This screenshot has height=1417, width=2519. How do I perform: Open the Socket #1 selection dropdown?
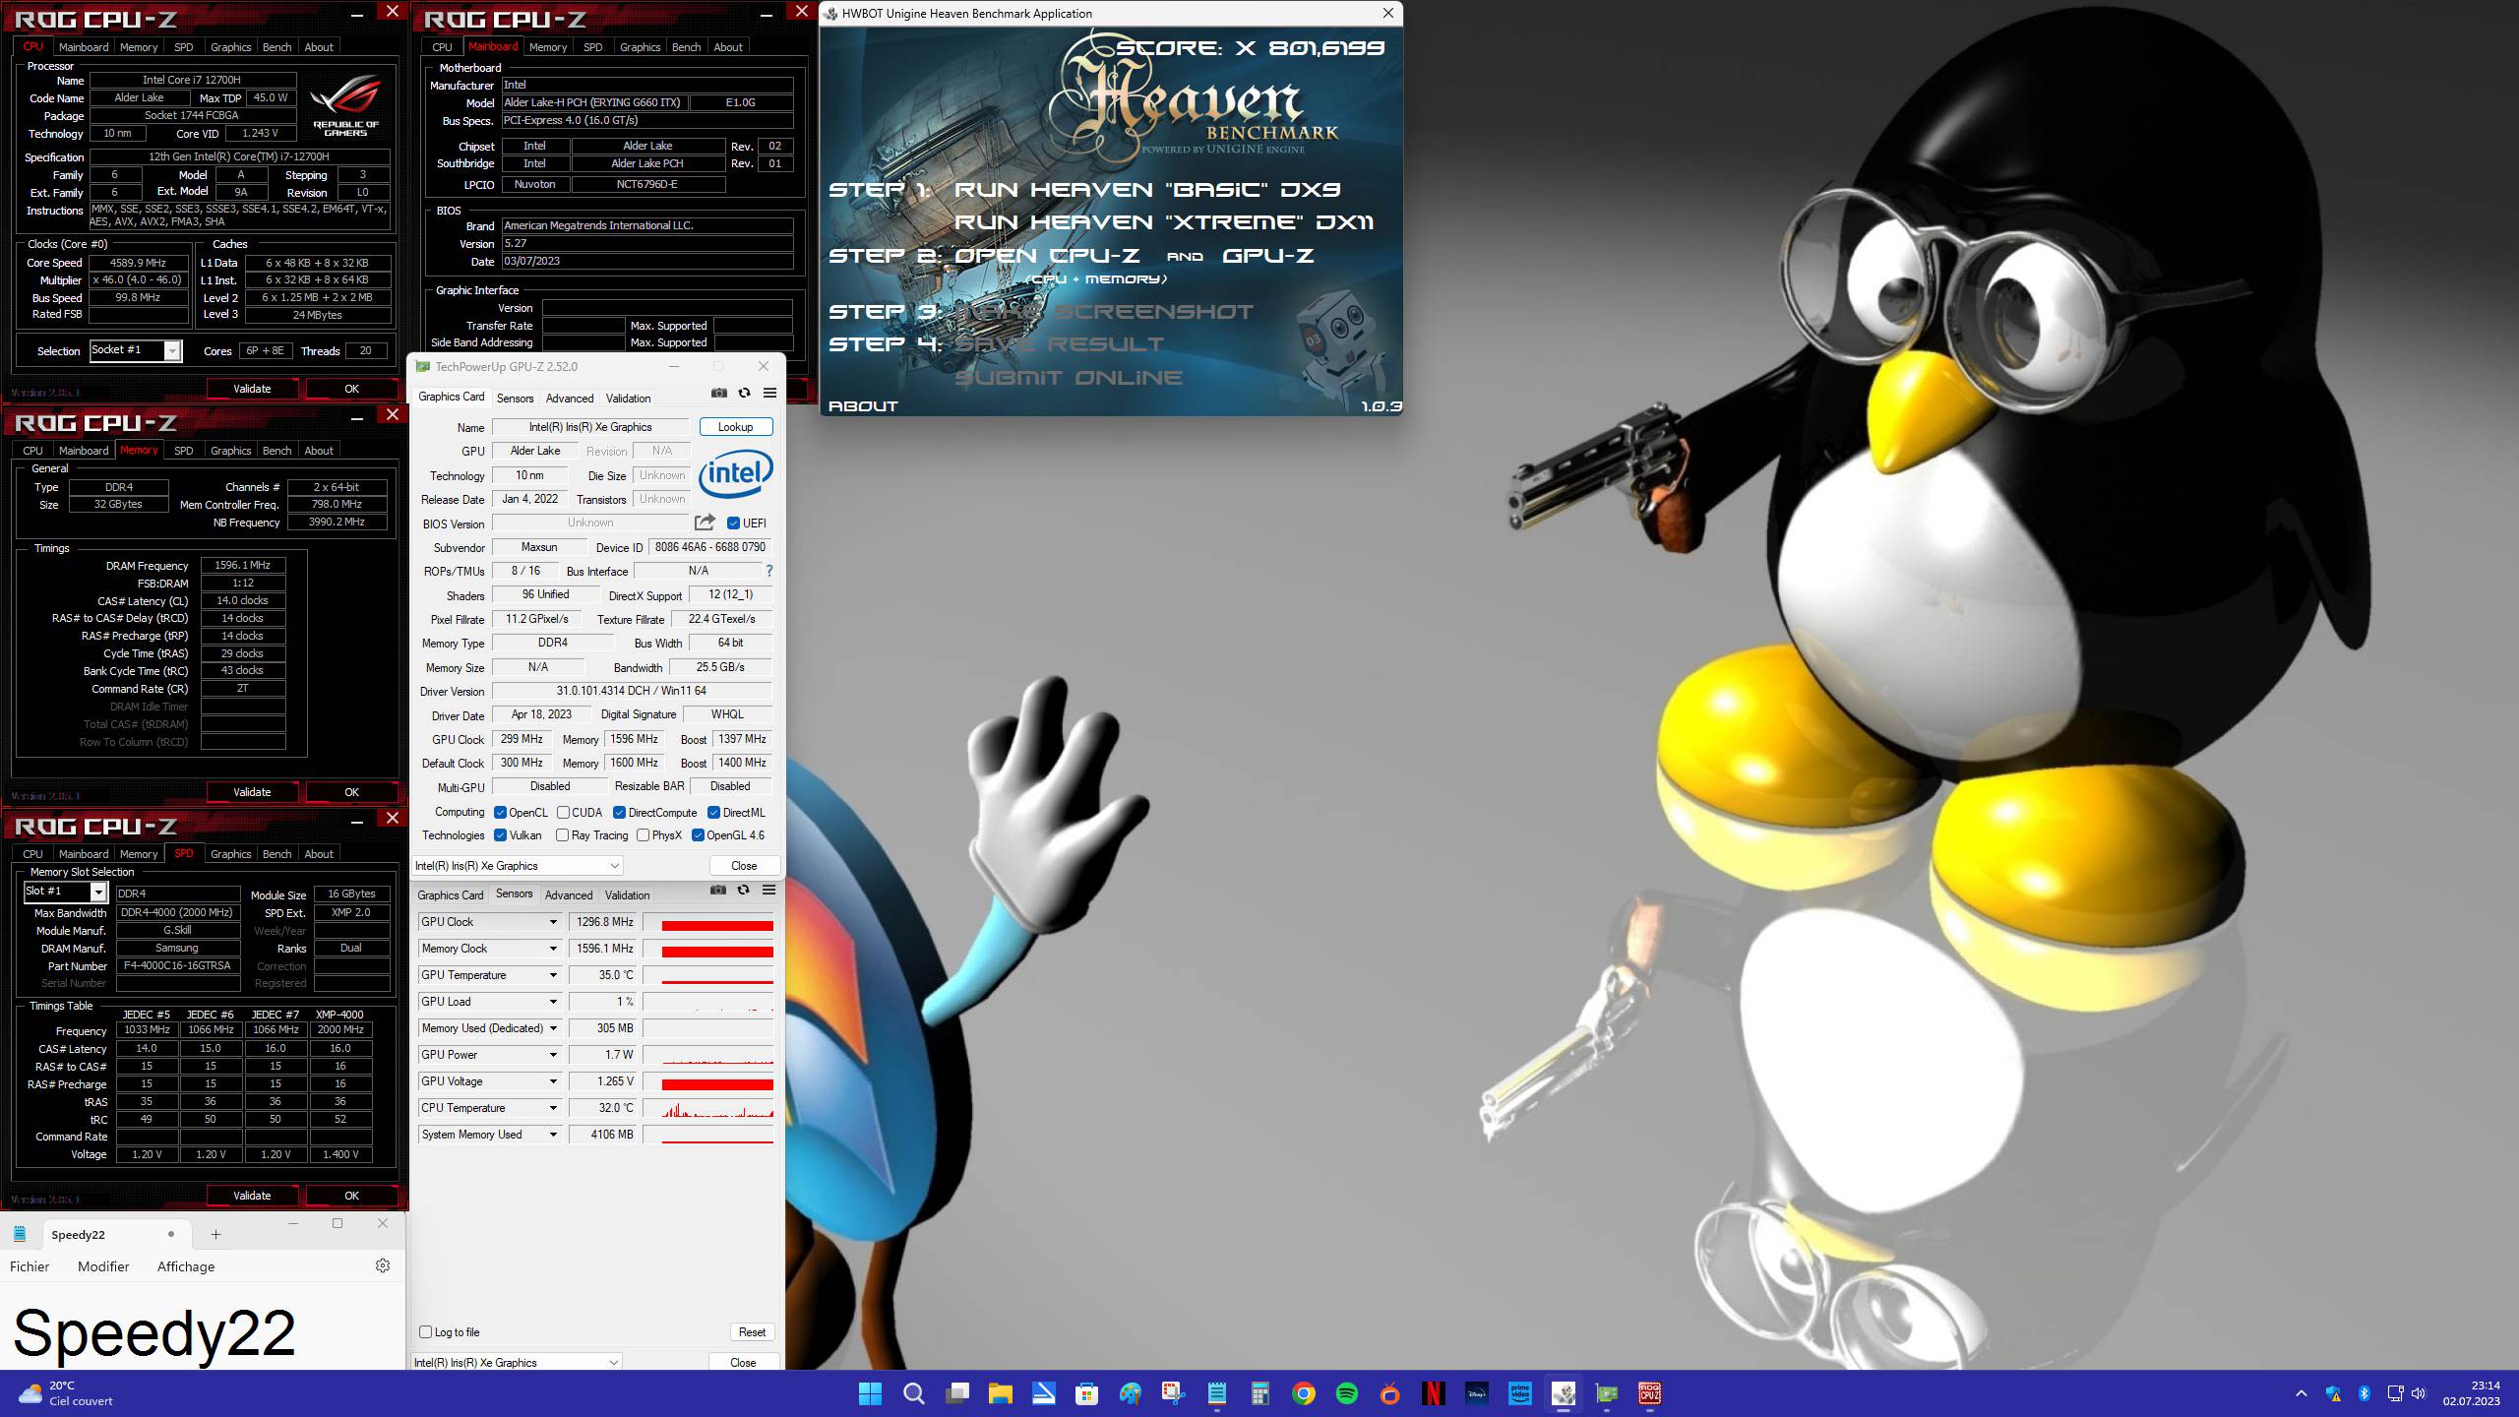pos(137,350)
